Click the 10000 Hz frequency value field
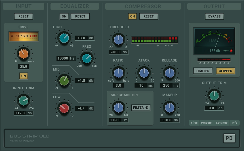 click(x=66, y=58)
